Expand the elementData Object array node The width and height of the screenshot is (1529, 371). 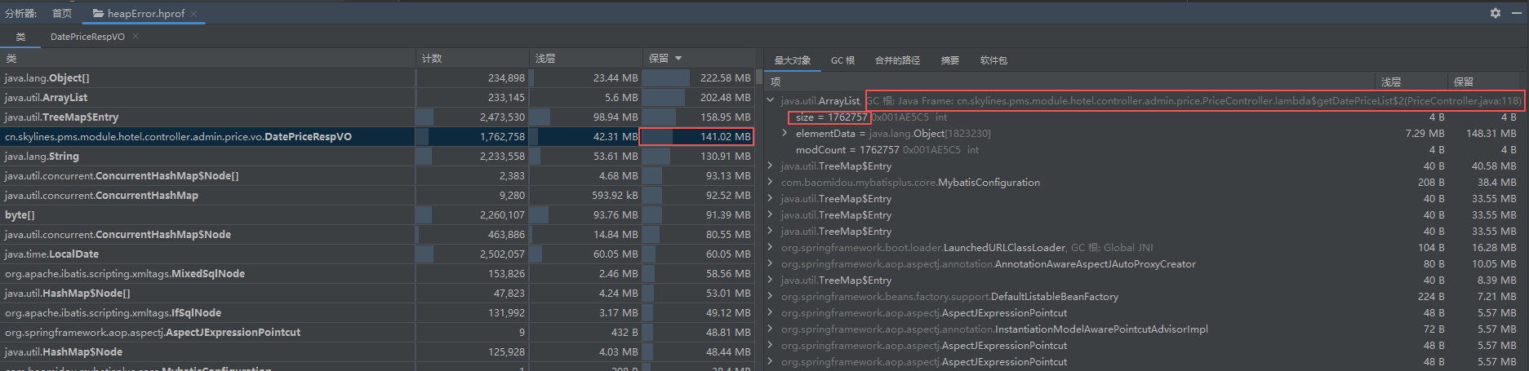[x=785, y=134]
